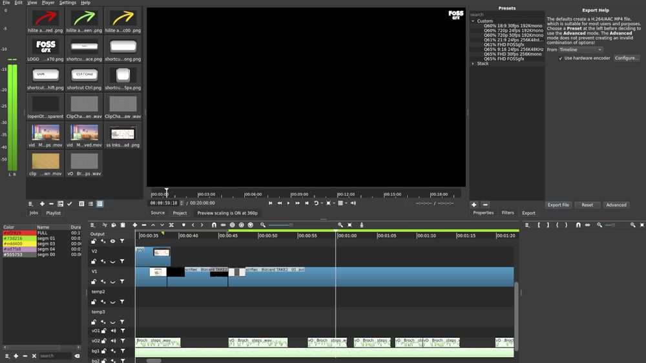Toggle player loop button
This screenshot has width=646, height=363.
point(316,203)
